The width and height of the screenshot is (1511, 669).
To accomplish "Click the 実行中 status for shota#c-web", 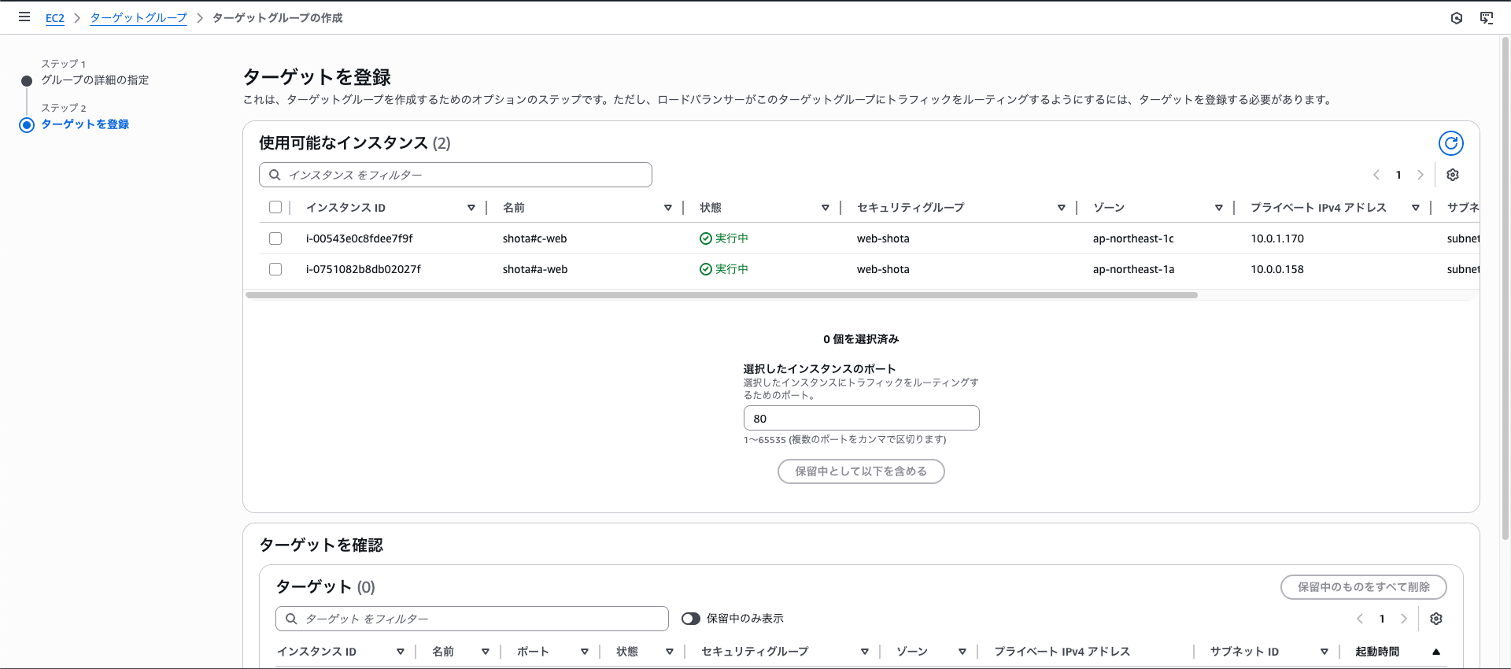I will 724,238.
